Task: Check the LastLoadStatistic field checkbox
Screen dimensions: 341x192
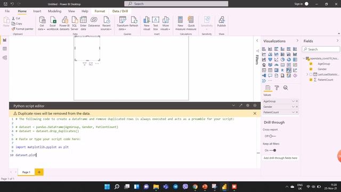Action: coord(311,75)
